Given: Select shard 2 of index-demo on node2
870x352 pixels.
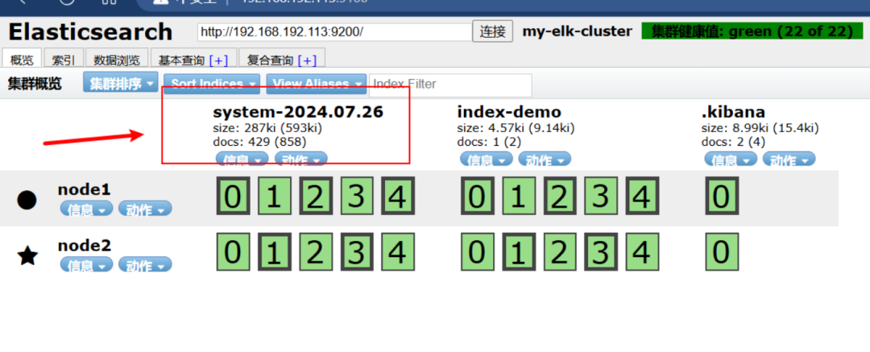Looking at the screenshot, I should [x=561, y=252].
